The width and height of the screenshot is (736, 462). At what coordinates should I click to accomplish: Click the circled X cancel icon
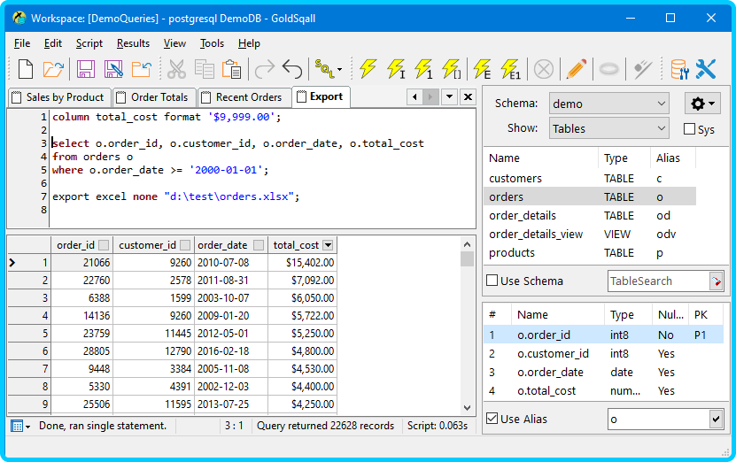tap(544, 69)
